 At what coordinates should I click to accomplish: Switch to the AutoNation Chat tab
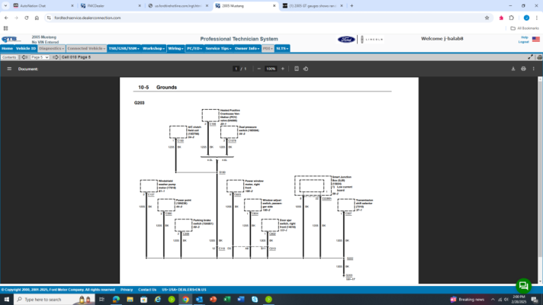pos(43,5)
